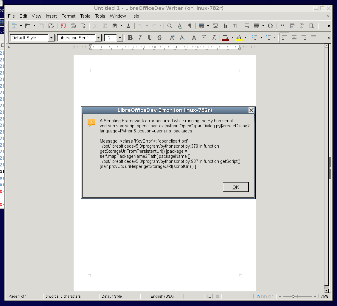The width and height of the screenshot is (337, 306).
Task: Open Print Preview icon
Action: [83, 26]
